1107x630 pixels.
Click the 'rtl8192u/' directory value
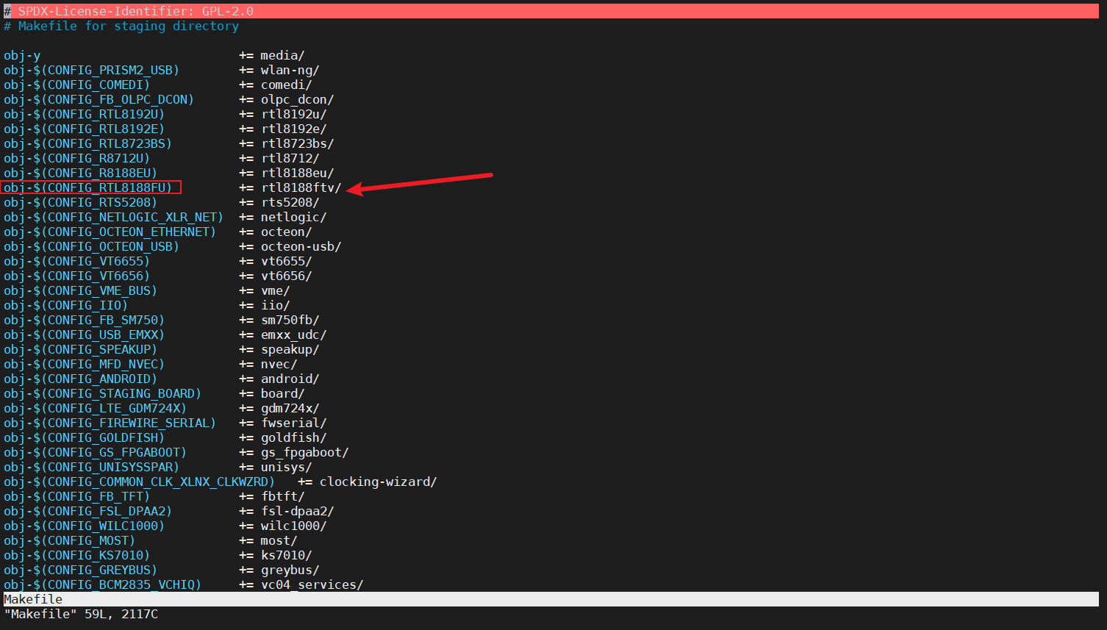coord(293,114)
